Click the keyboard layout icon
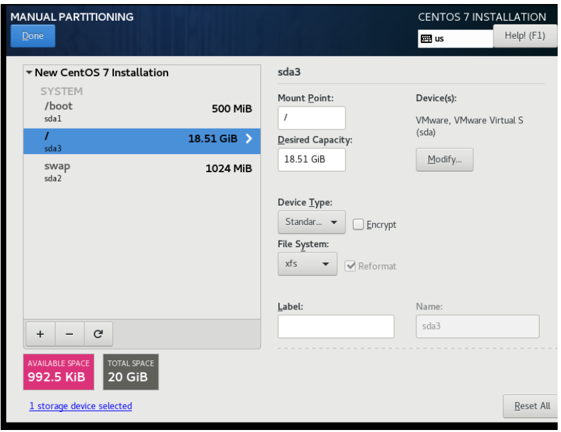The image size is (561, 432). click(x=426, y=39)
